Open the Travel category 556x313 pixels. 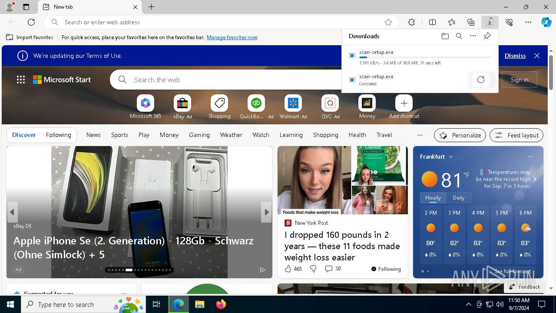[x=384, y=135]
